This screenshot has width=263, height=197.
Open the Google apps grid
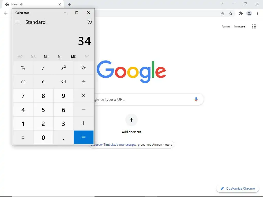[254, 26]
